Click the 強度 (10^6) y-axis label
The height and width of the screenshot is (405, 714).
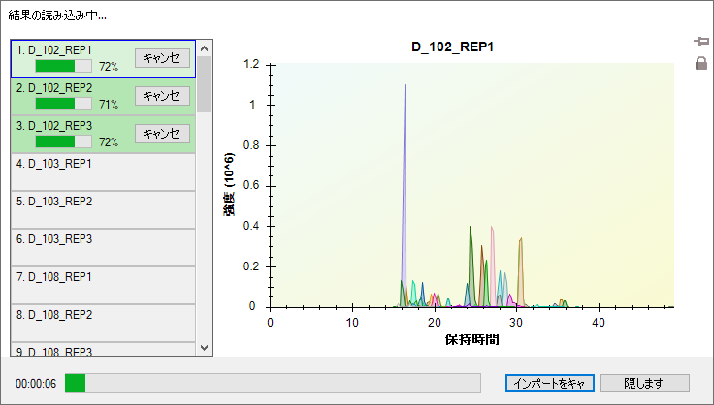tap(230, 185)
